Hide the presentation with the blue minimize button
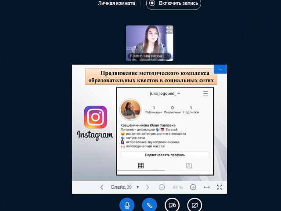The width and height of the screenshot is (281, 211). pos(220,69)
